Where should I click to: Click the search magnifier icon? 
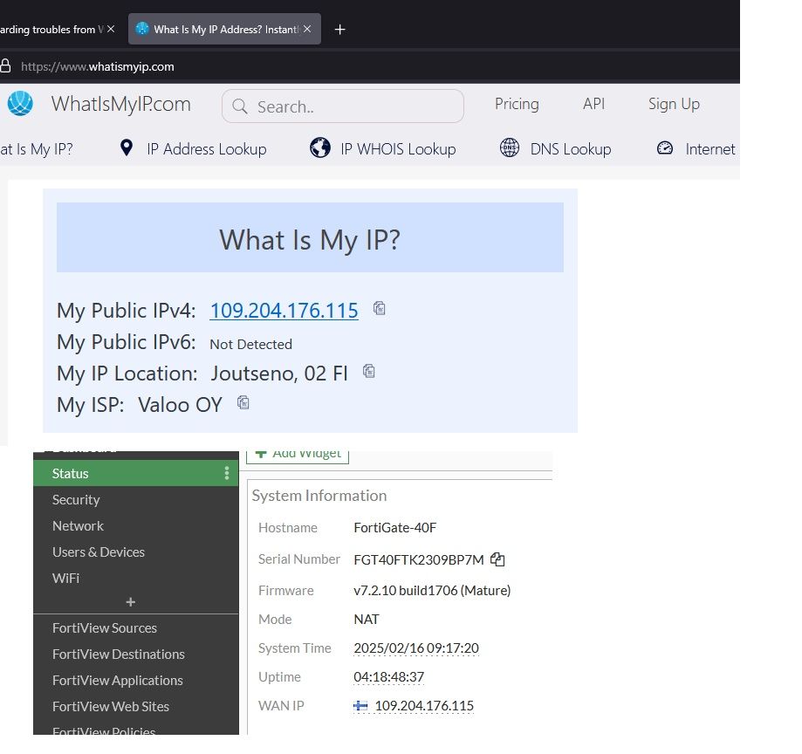239,106
